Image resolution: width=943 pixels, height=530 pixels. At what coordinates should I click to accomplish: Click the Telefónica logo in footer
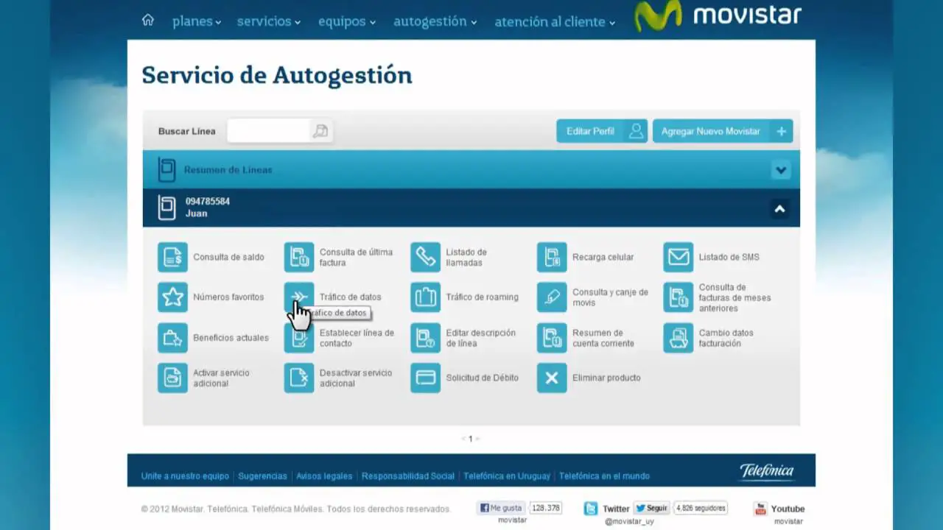[x=767, y=471]
